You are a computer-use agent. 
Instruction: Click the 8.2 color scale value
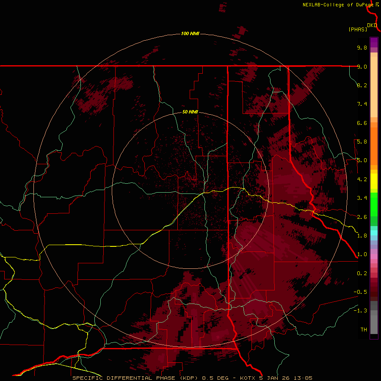click(x=362, y=85)
